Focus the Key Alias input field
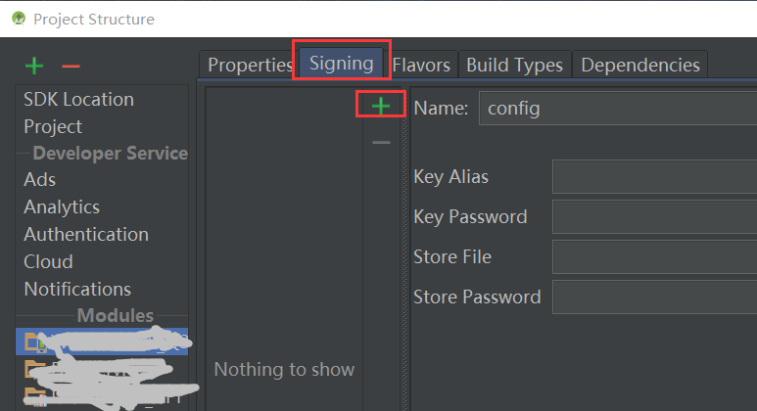This screenshot has width=757, height=411. (x=654, y=177)
